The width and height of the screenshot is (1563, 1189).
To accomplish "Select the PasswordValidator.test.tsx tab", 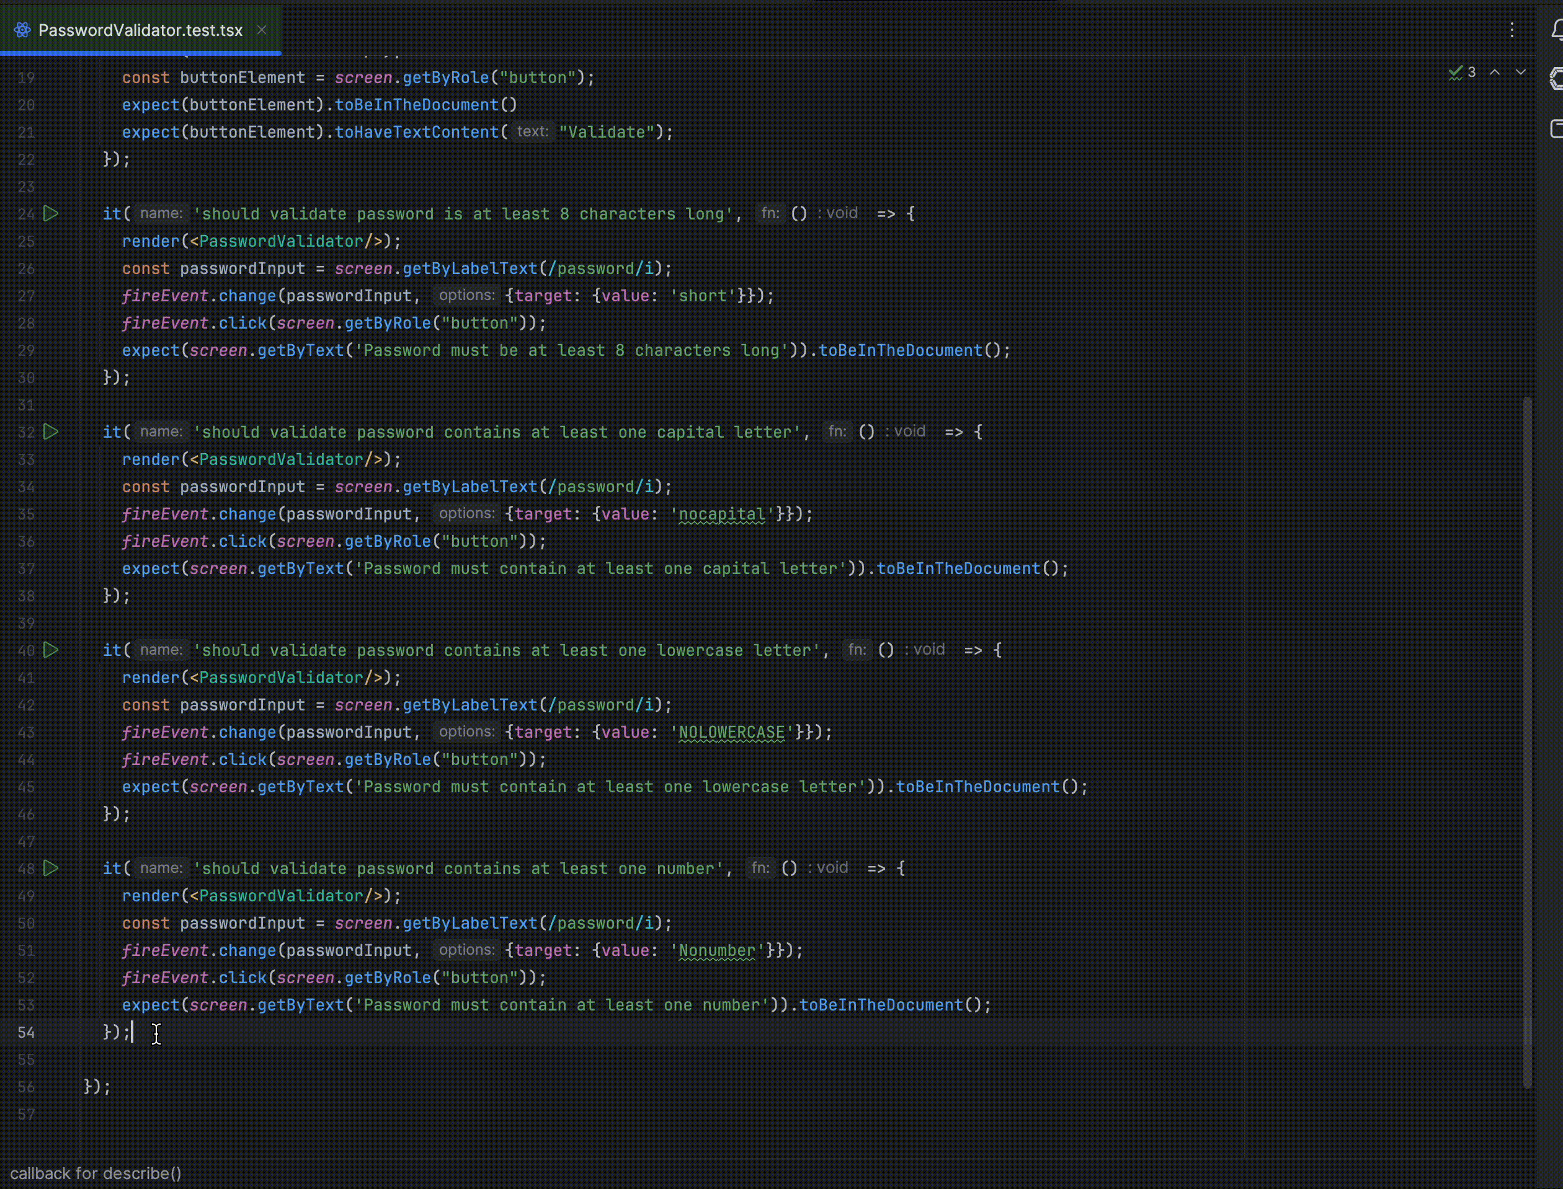I will pyautogui.click(x=140, y=30).
